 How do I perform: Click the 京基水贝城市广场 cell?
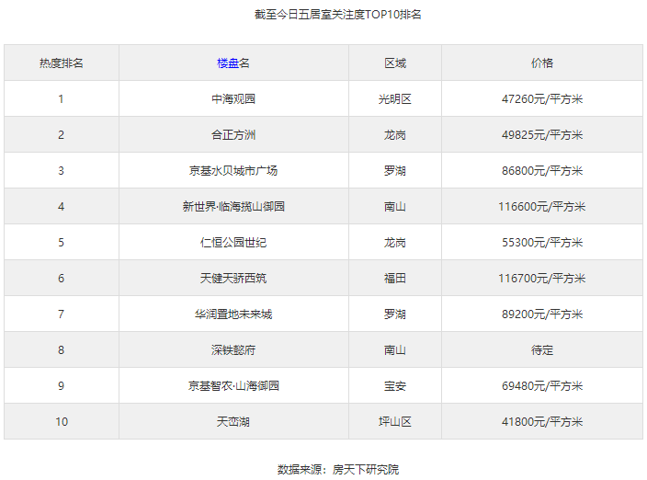[233, 170]
